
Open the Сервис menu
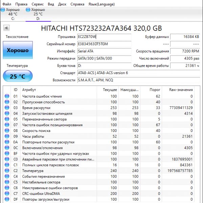38,4
